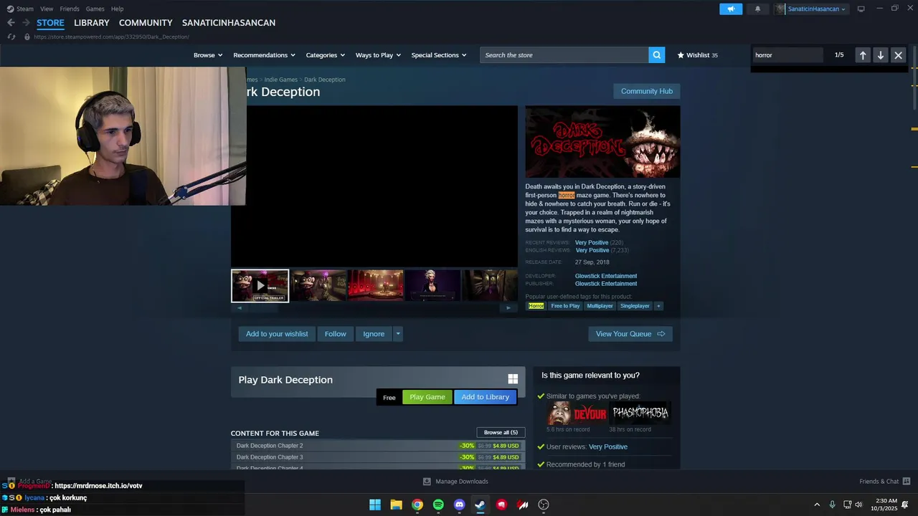
Task: Click the Community Hub button
Action: click(647, 91)
